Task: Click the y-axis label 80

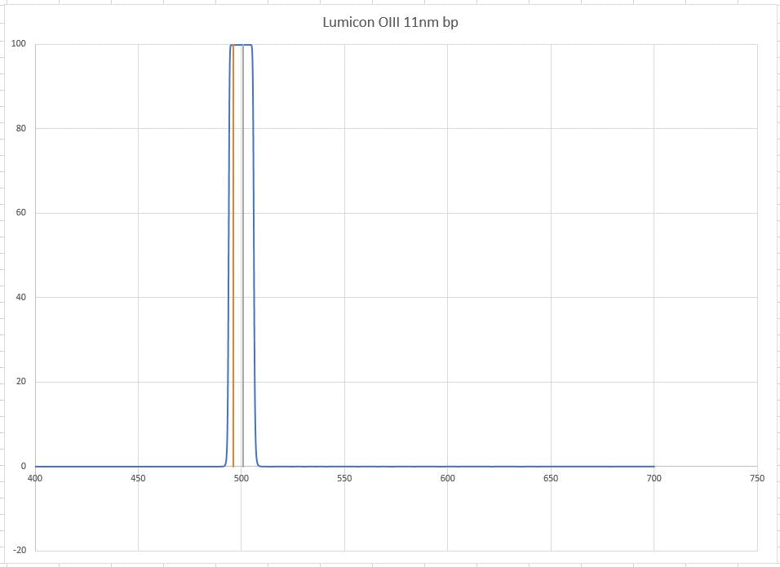Action: (x=20, y=128)
